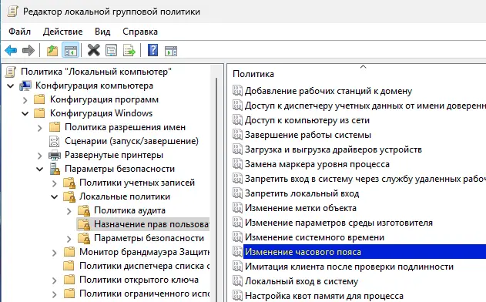Open the Действие menu
Image resolution: width=486 pixels, height=302 pixels.
pos(62,32)
